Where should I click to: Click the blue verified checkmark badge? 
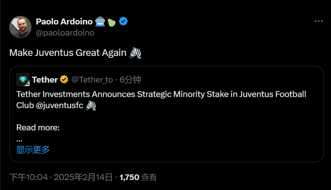coord(123,21)
